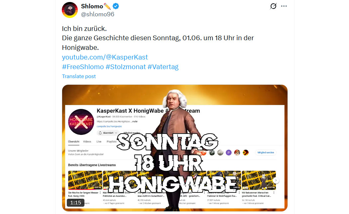Click the HonigWabe KasperKast channel logo
The width and height of the screenshot is (349, 214).
(81, 122)
